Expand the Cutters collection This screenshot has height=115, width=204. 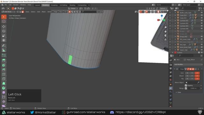click(x=173, y=52)
